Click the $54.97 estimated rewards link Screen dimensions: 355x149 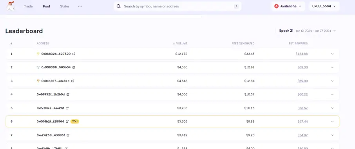[303, 135]
